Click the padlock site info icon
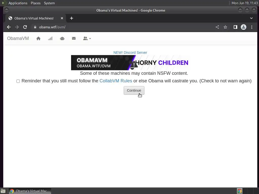The image size is (259, 194). point(35,27)
